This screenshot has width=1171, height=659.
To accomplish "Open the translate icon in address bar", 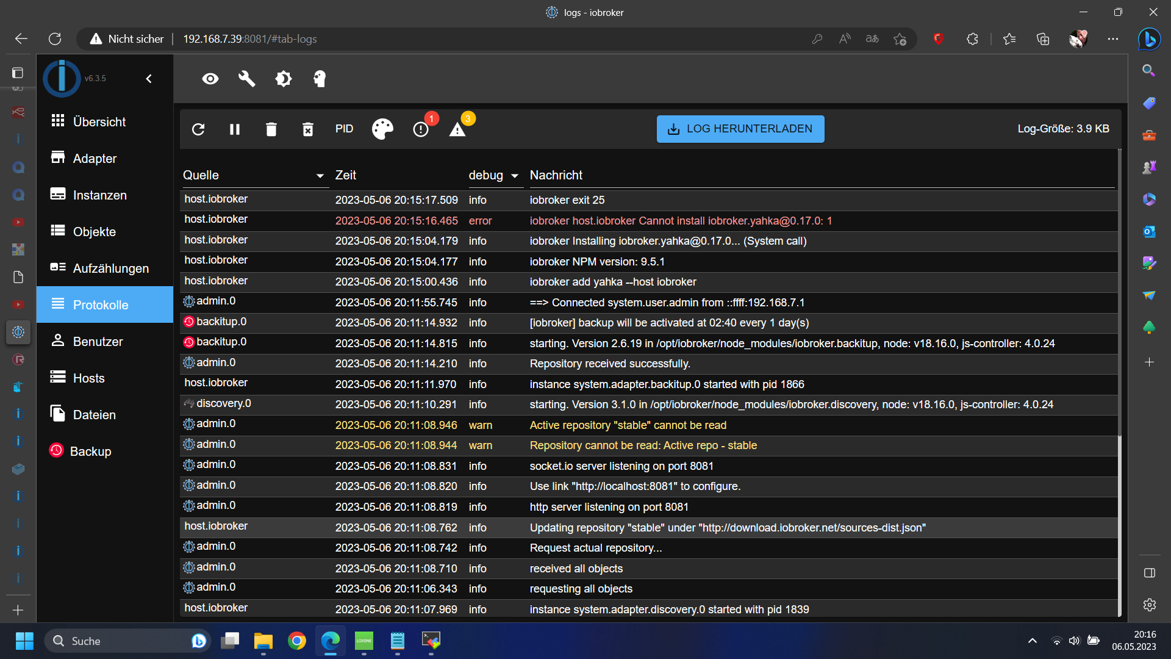I will click(x=872, y=39).
